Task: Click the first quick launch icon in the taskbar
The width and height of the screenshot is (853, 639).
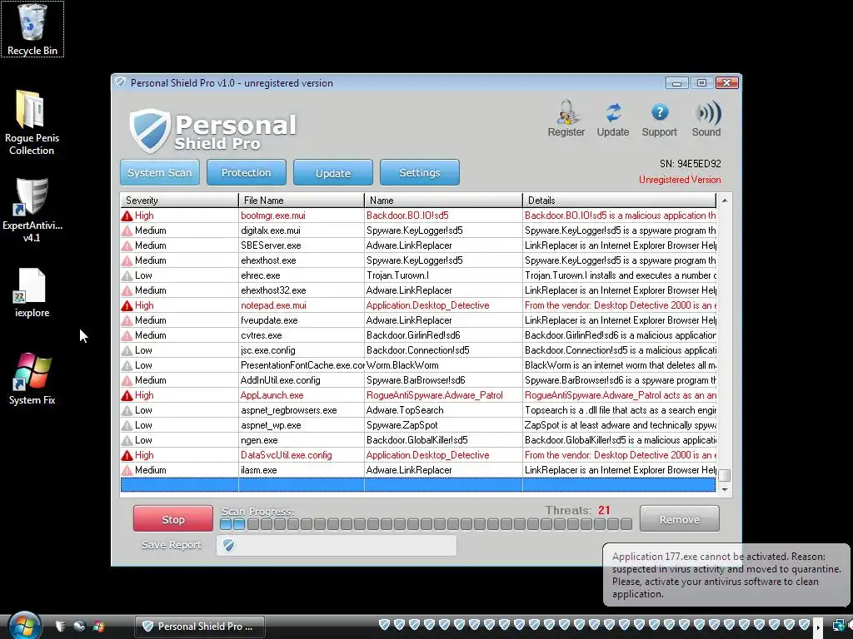Action: coord(60,626)
